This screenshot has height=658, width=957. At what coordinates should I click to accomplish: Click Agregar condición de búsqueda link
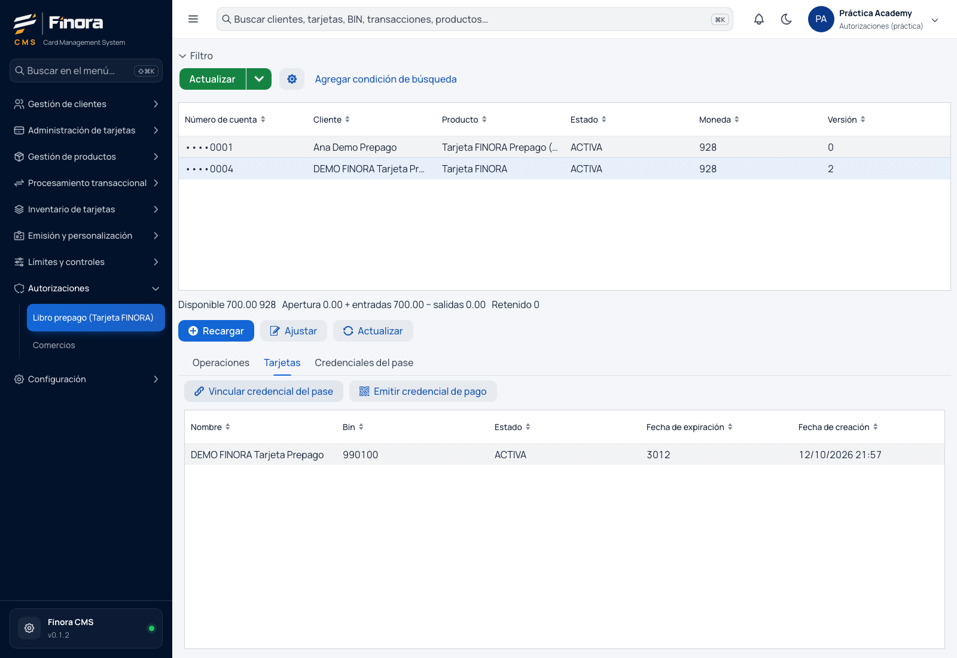click(386, 79)
